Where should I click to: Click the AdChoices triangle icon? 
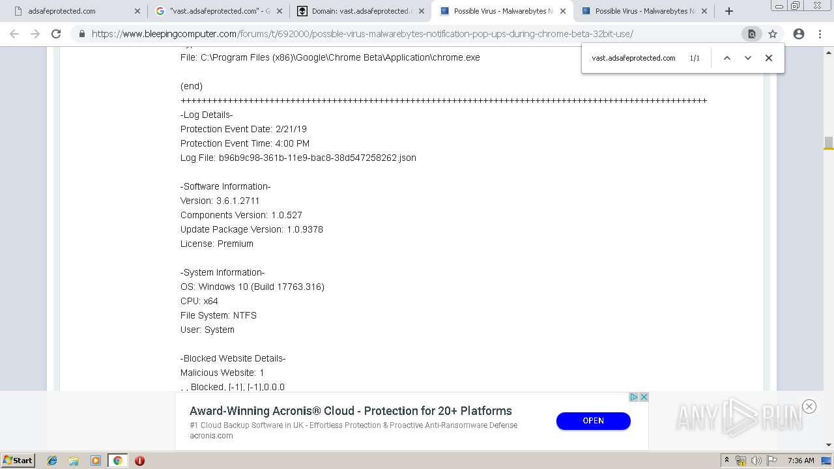pos(634,397)
